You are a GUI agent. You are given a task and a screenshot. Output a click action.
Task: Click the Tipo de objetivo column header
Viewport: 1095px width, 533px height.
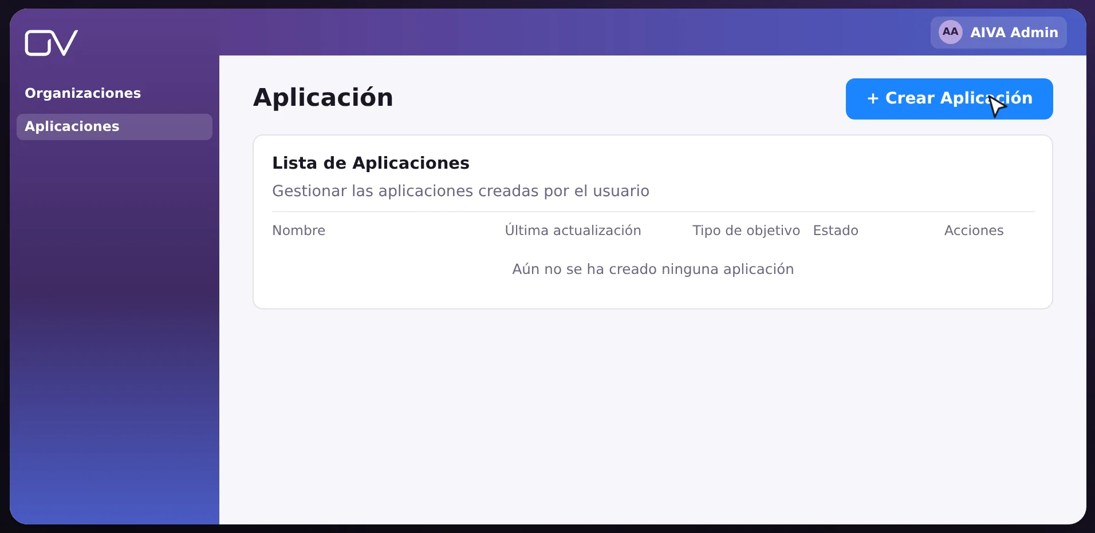[746, 230]
